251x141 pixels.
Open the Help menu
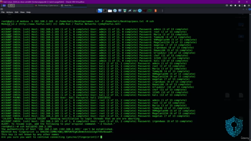click(x=28, y=12)
